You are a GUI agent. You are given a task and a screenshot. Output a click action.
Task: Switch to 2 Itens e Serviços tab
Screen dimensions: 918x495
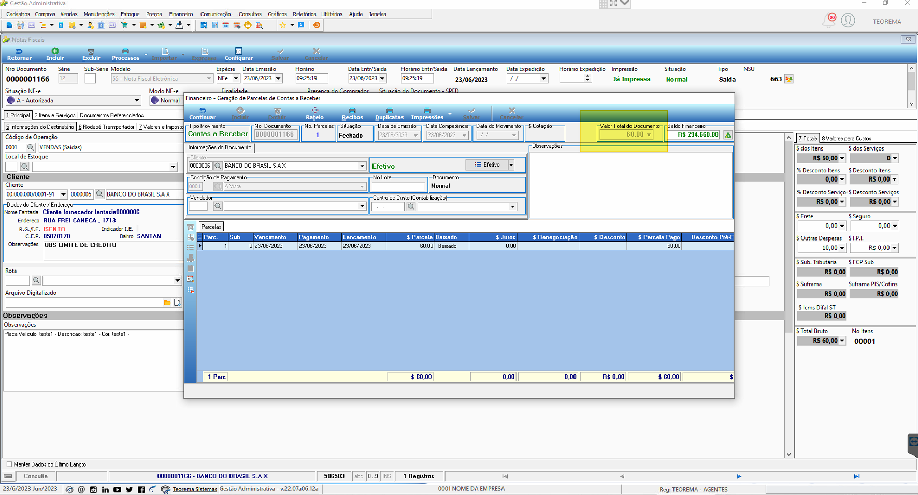pos(55,115)
